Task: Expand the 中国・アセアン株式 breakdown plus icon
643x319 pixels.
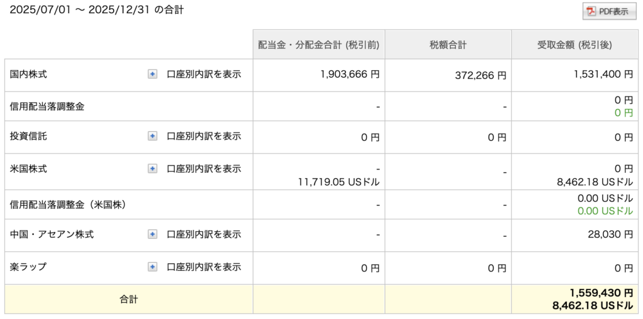Action: coord(152,234)
